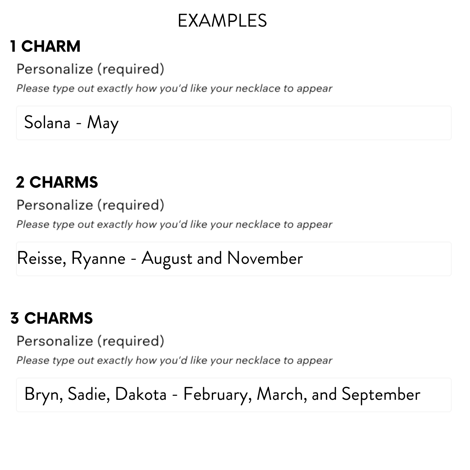The image size is (470, 470).
Task: Click the word February in the third field
Action: [216, 394]
